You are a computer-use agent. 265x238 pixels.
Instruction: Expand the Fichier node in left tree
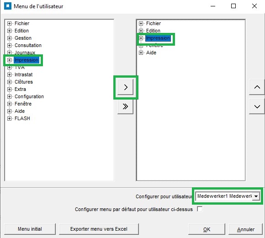point(9,23)
